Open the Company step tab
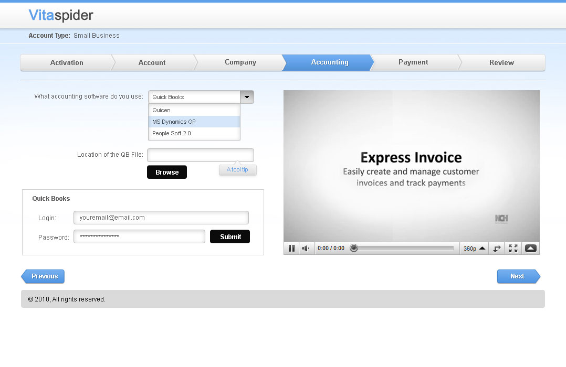Screen dimensions: 566x367 click(240, 62)
